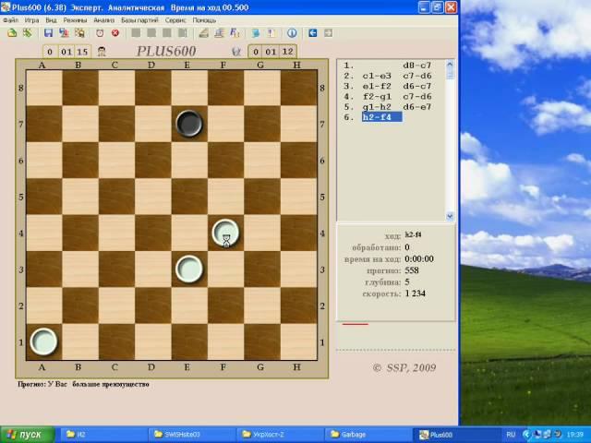Open the пуск start button

27,435
